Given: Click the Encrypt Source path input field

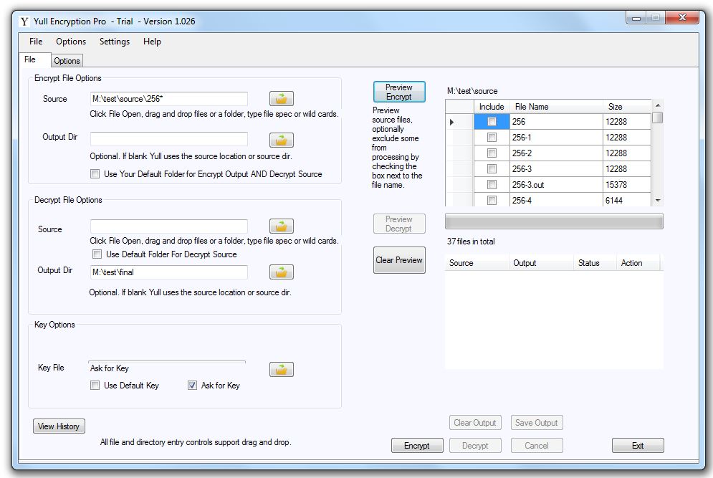Looking at the screenshot, I should 168,99.
